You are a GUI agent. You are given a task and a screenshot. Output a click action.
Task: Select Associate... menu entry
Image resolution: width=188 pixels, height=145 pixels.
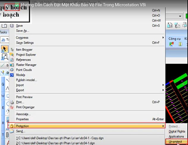coord(23,114)
